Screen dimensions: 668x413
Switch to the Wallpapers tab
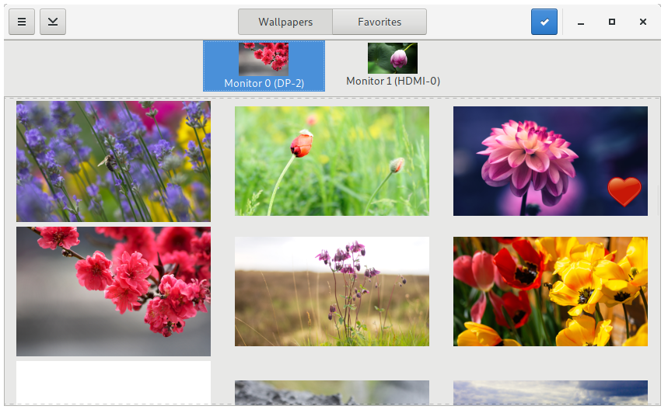pos(285,22)
